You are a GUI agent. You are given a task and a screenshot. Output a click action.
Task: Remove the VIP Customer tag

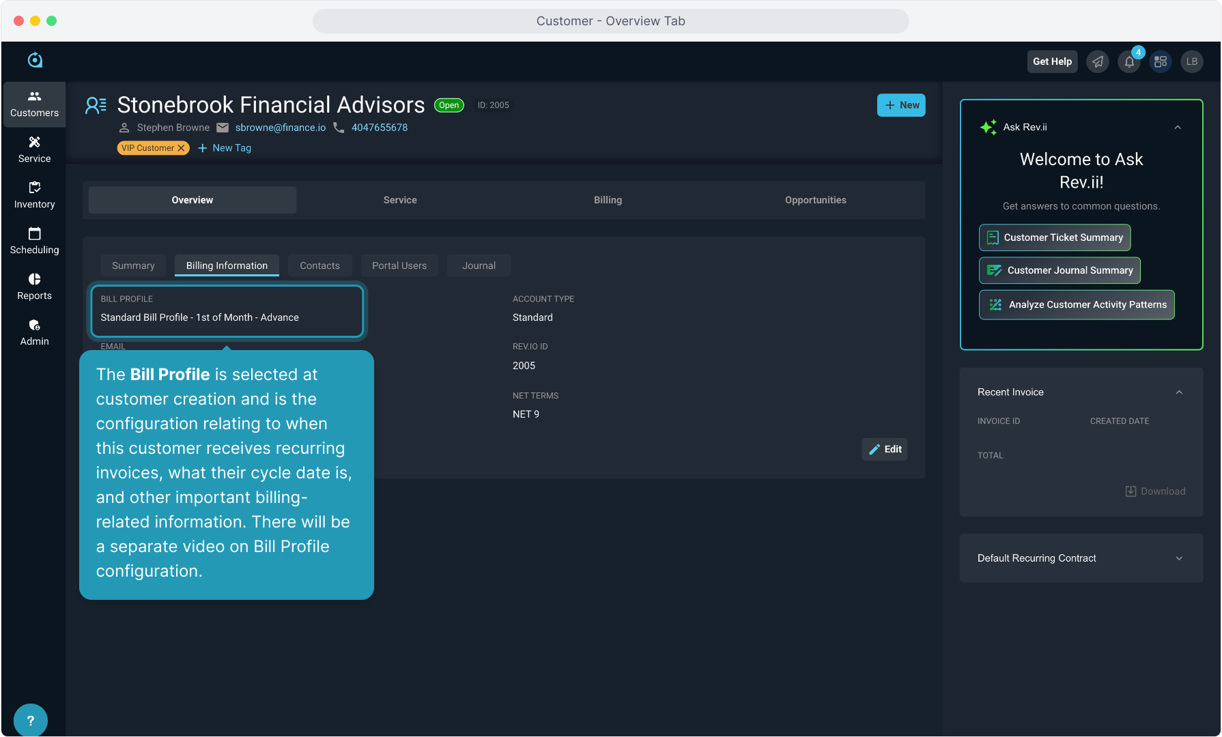(x=181, y=148)
